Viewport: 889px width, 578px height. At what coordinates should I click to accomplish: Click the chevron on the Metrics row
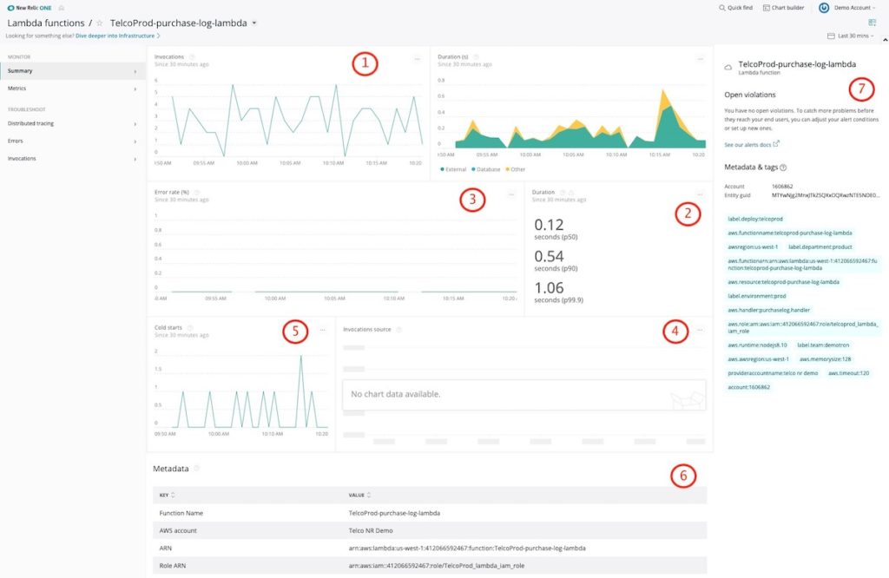pyautogui.click(x=135, y=89)
